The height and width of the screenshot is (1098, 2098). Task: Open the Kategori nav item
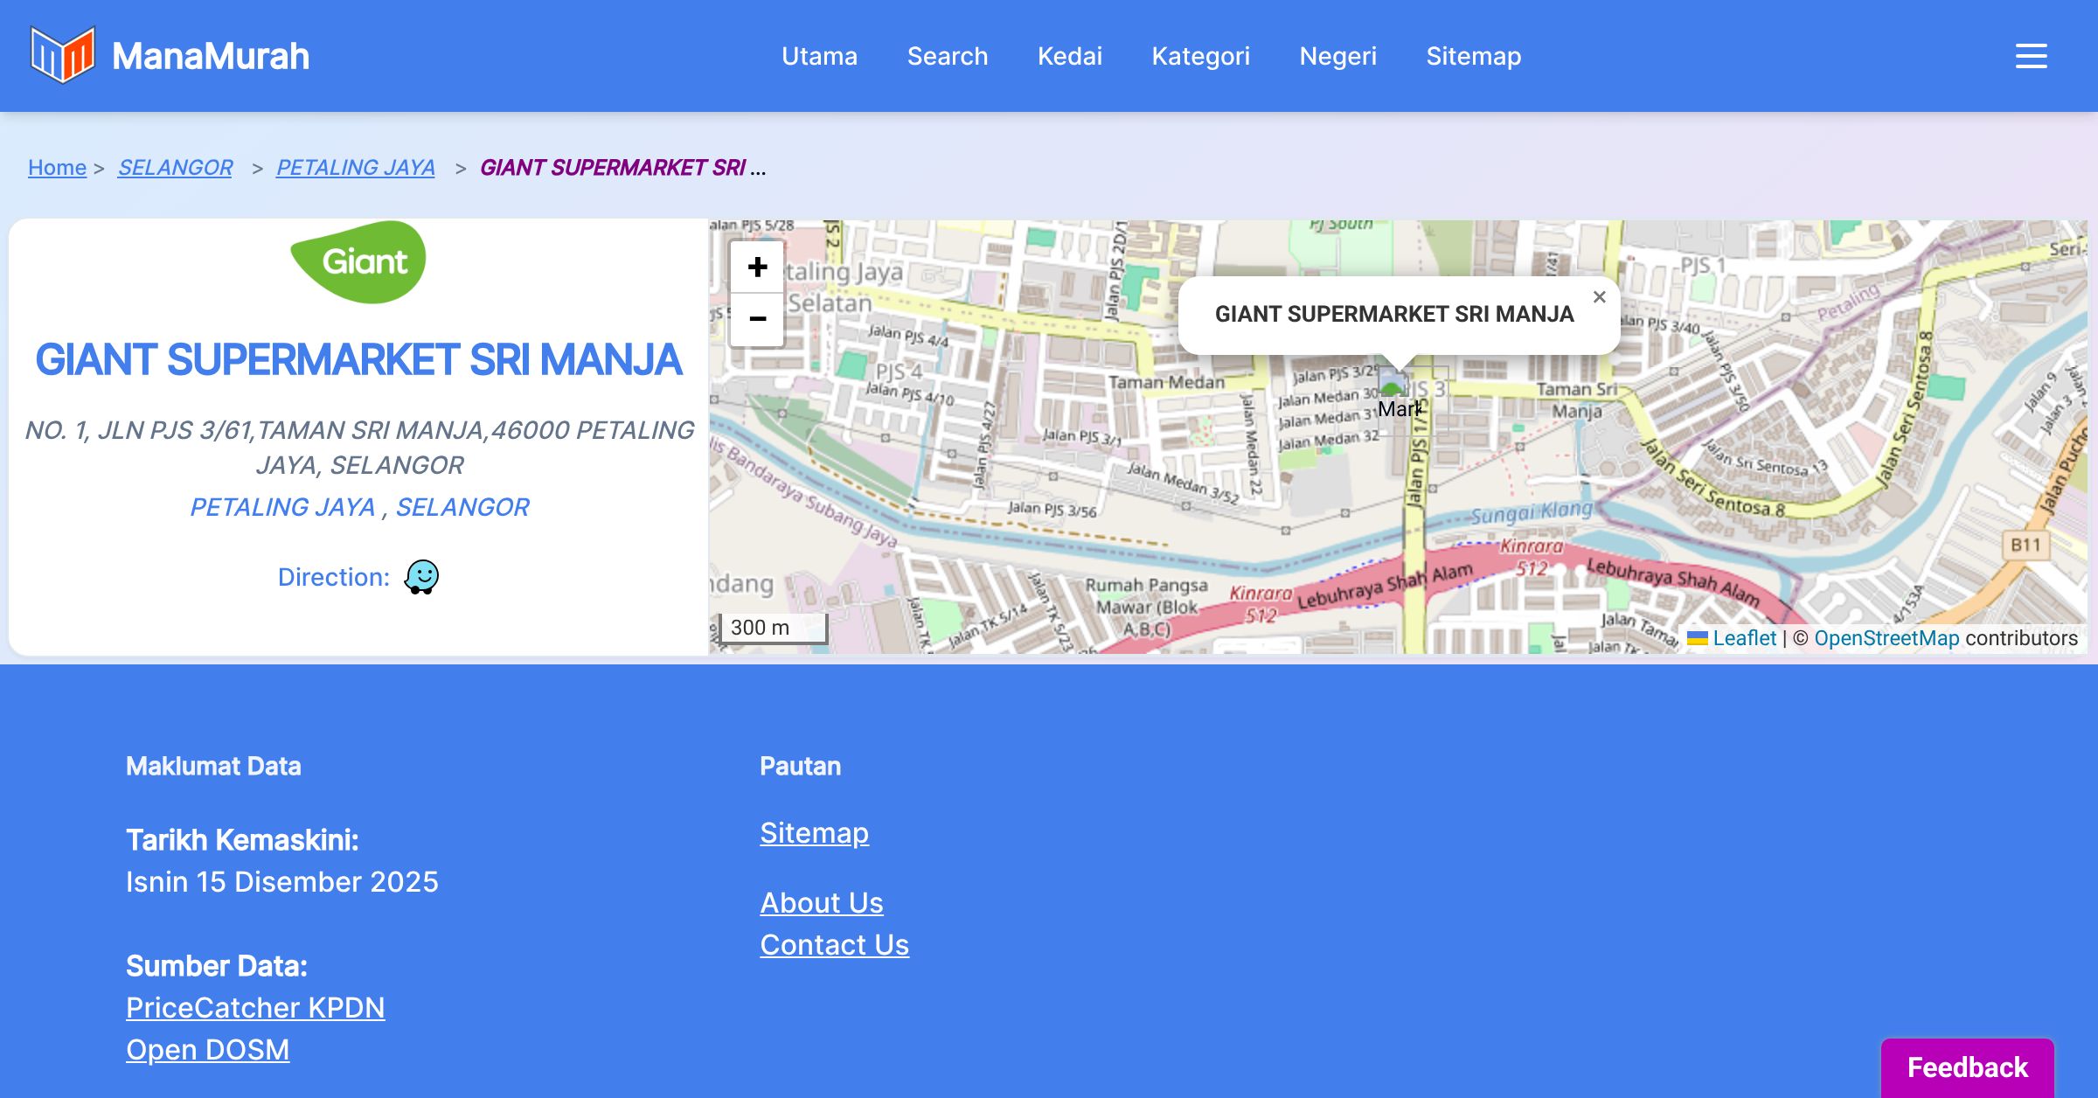tap(1200, 56)
